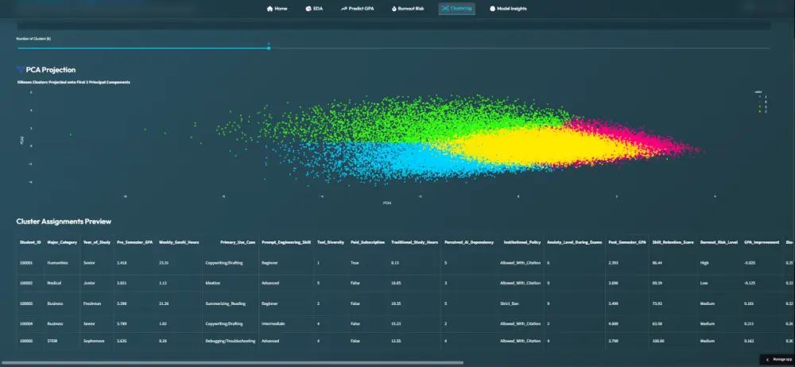Click the GPA_Improvement column header
This screenshot has height=367, width=795.
pos(762,243)
